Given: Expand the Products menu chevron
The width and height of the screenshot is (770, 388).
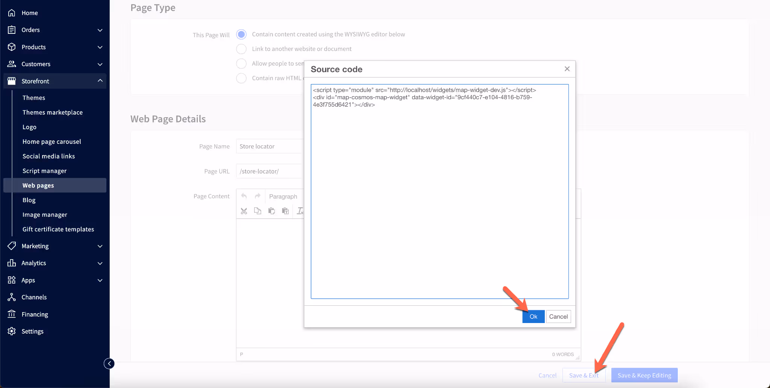Looking at the screenshot, I should coord(100,47).
